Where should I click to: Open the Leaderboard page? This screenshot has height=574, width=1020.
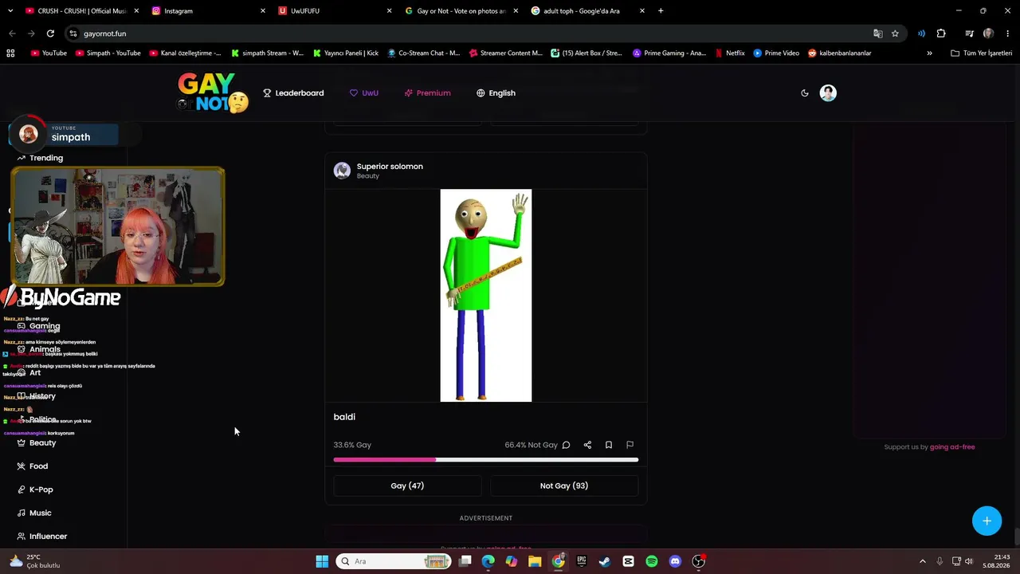(x=293, y=93)
